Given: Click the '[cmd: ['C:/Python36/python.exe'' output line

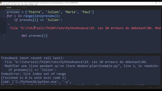Looking at the screenshot, I should click(36, 82).
